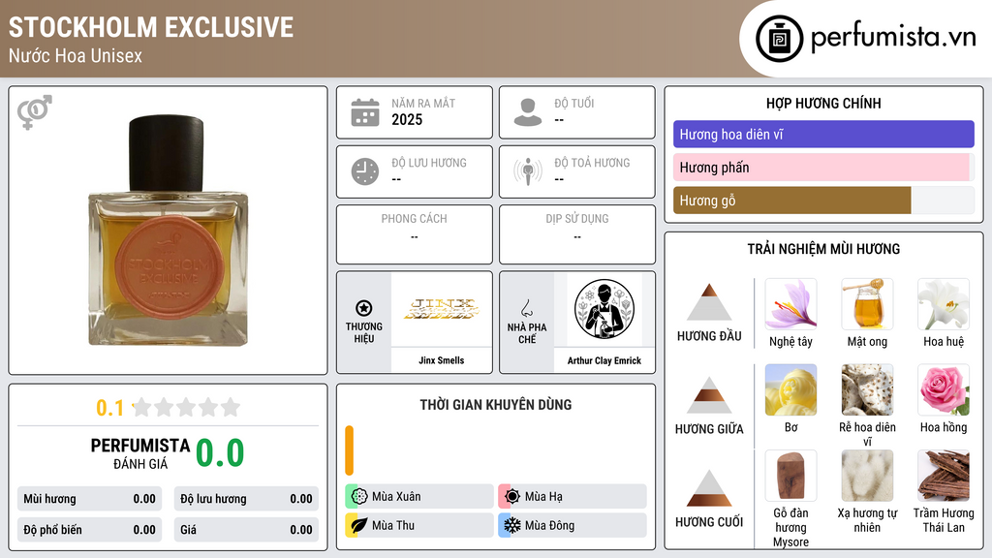Click the calendar icon beside Năm ra mắt

pos(365,112)
